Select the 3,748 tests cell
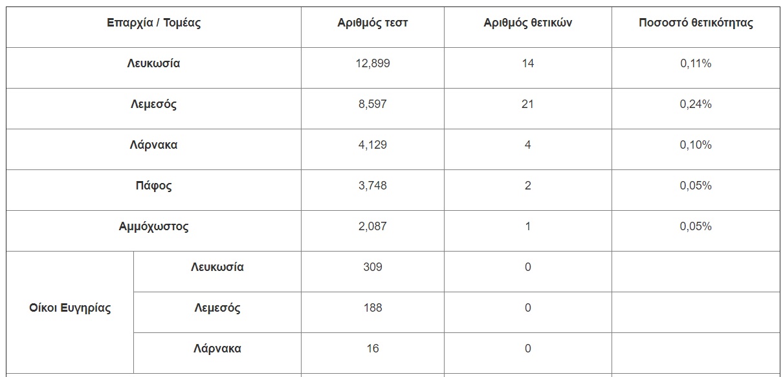This screenshot has width=783, height=377. [373, 186]
